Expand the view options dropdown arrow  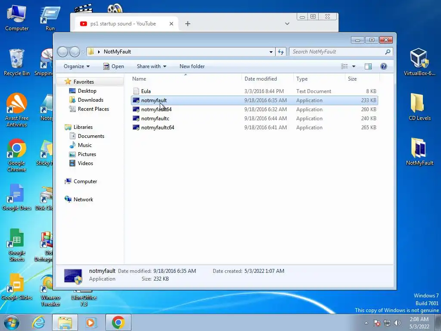click(x=354, y=66)
